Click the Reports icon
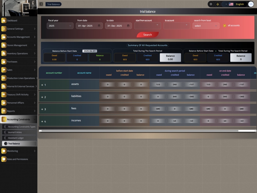This screenshot has width=257, height=193. point(4,111)
